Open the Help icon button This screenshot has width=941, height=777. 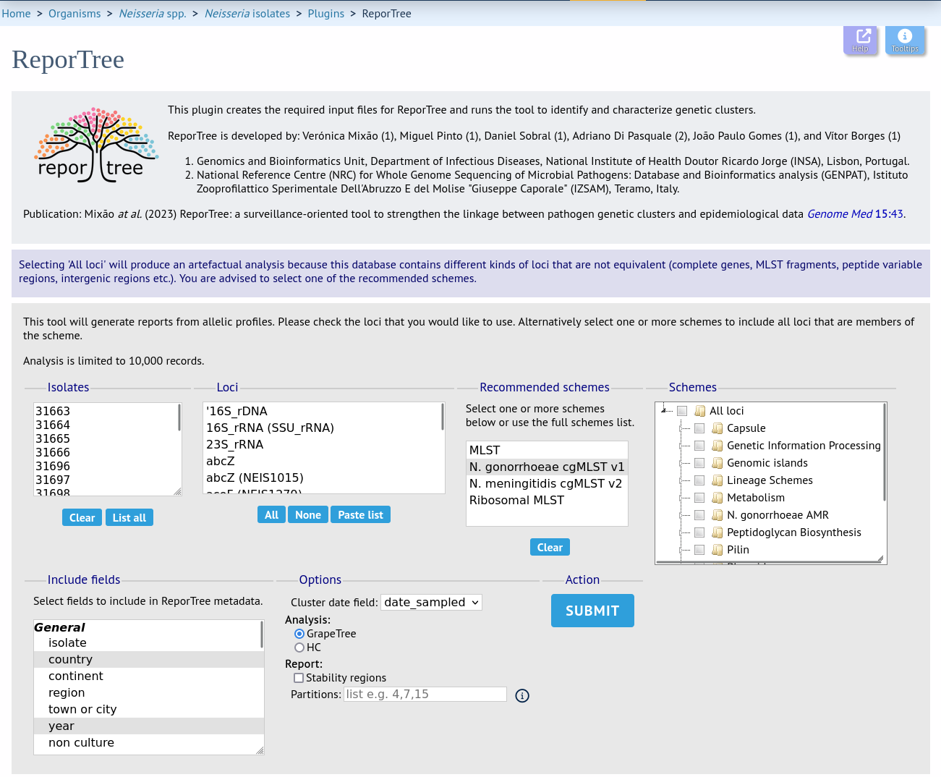860,40
